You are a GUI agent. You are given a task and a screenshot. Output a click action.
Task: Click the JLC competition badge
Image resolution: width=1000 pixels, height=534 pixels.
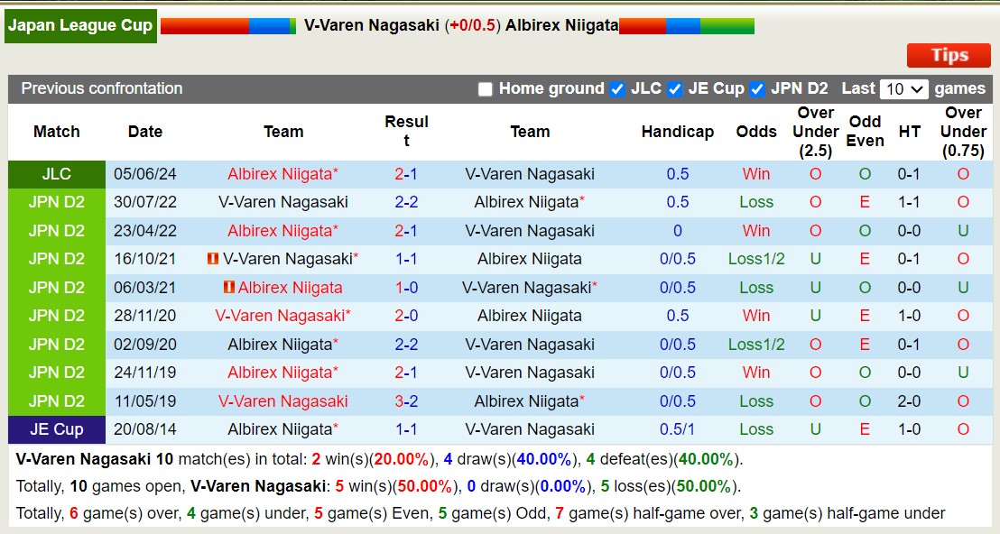56,173
